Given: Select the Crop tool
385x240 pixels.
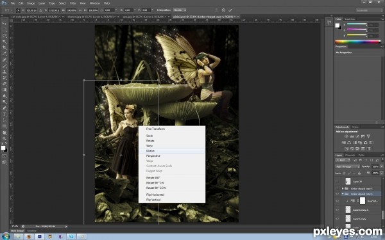Looking at the screenshot, I should coord(4,47).
